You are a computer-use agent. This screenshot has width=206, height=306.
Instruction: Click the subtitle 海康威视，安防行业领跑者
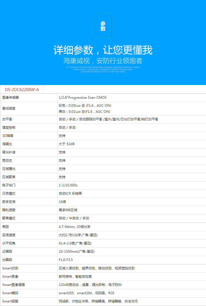pyautogui.click(x=103, y=61)
